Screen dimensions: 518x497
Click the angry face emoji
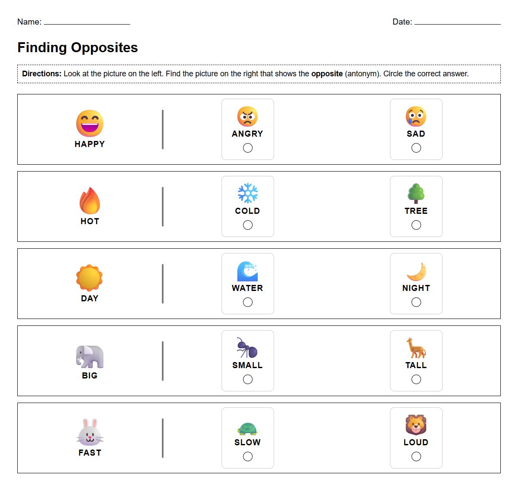click(247, 116)
